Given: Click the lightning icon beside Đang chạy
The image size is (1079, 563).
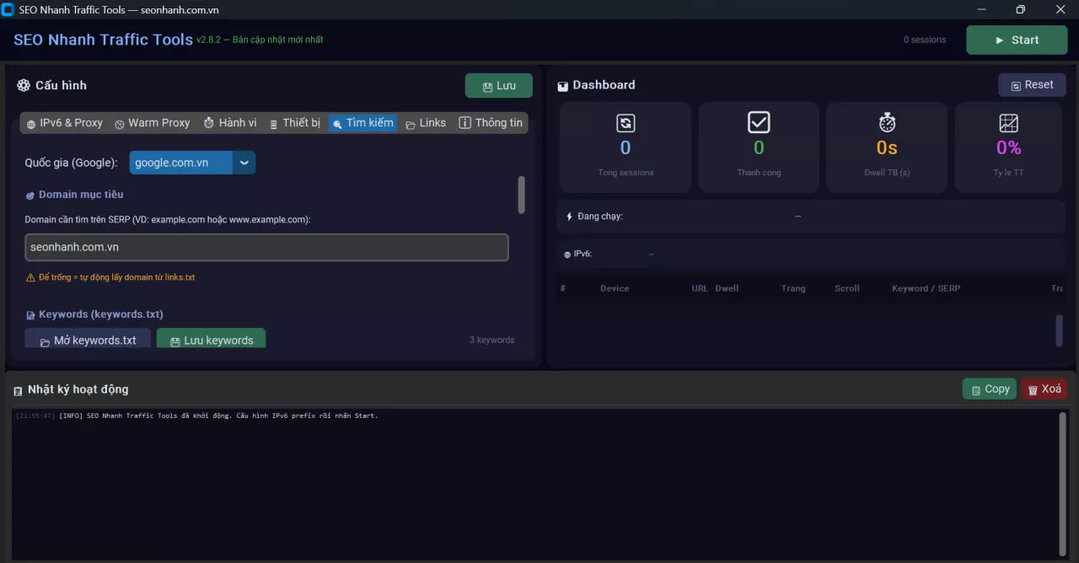Looking at the screenshot, I should click(x=570, y=217).
